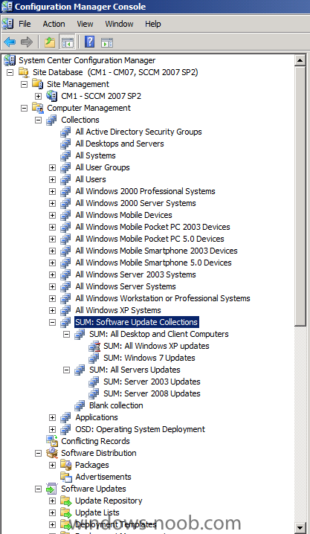Open the Window menu
Screen dimensions: 310x534
coord(119,24)
